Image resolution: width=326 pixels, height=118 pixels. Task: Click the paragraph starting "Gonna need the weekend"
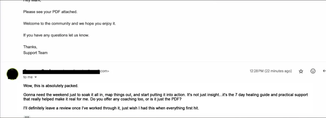pos(165,97)
